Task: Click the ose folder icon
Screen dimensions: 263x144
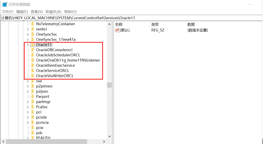Action: coord(33,81)
